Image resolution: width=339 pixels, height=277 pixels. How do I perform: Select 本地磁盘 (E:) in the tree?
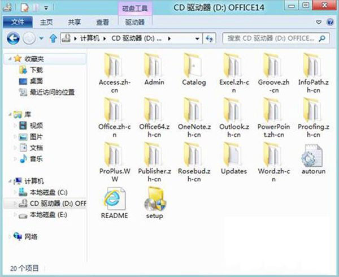click(x=43, y=215)
